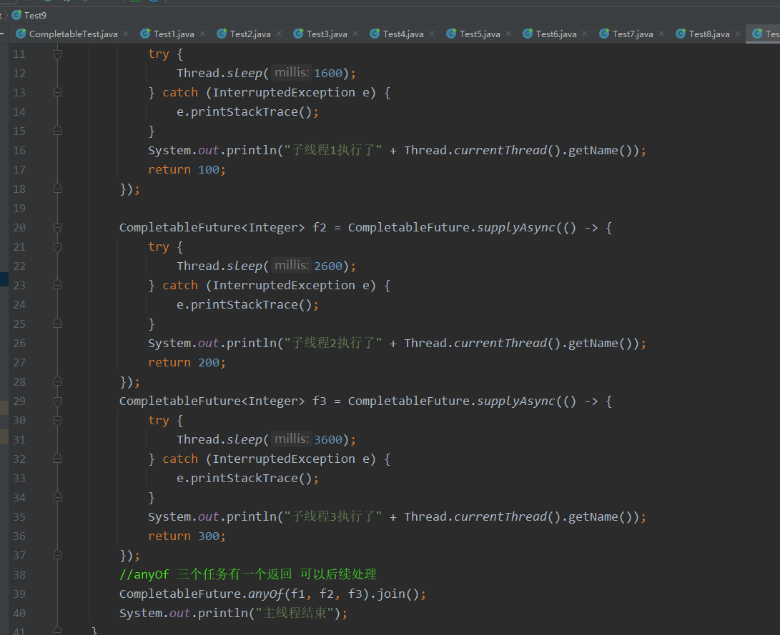Click the CompletableTest.java class icon
This screenshot has height=635, width=780.
[x=21, y=34]
